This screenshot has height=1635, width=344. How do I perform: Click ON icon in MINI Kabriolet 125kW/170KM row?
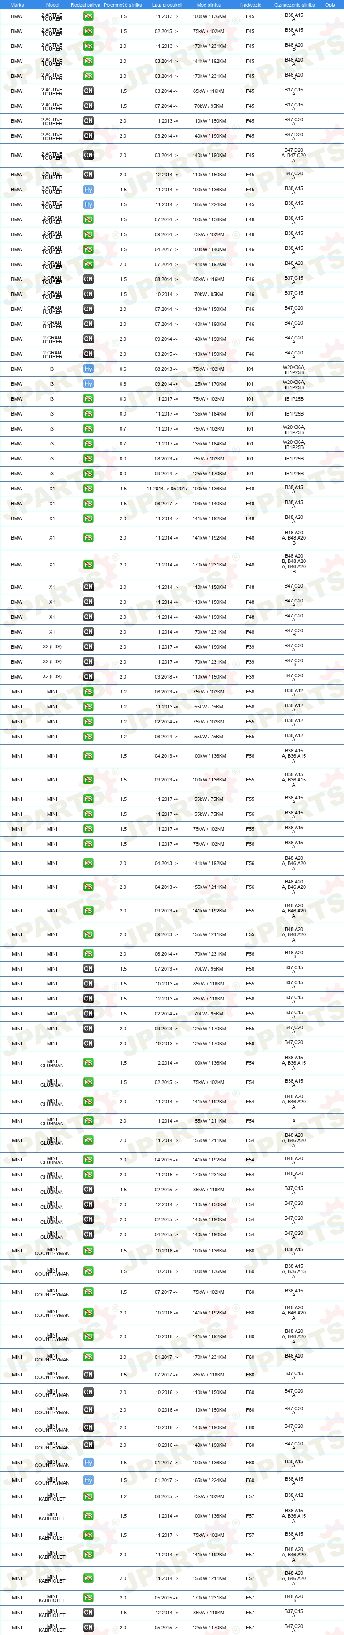pyautogui.click(x=88, y=1628)
